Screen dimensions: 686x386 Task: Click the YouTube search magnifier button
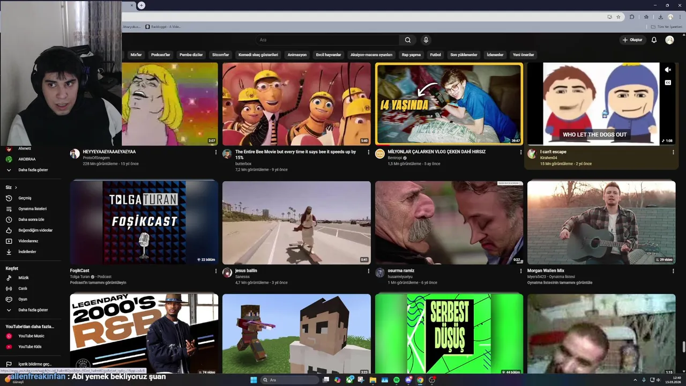pyautogui.click(x=408, y=40)
